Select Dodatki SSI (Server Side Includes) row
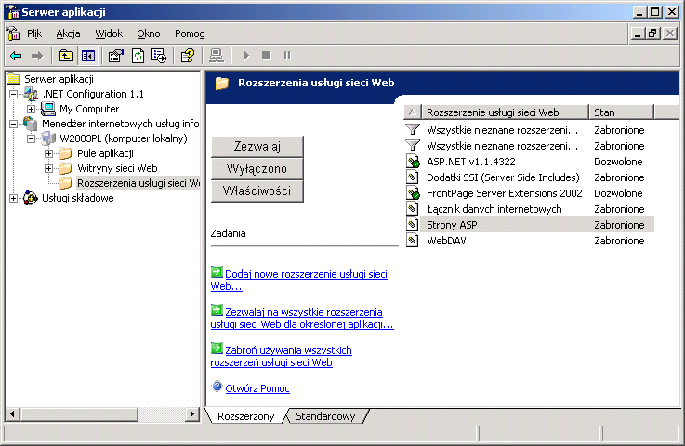The image size is (685, 446). coord(530,177)
